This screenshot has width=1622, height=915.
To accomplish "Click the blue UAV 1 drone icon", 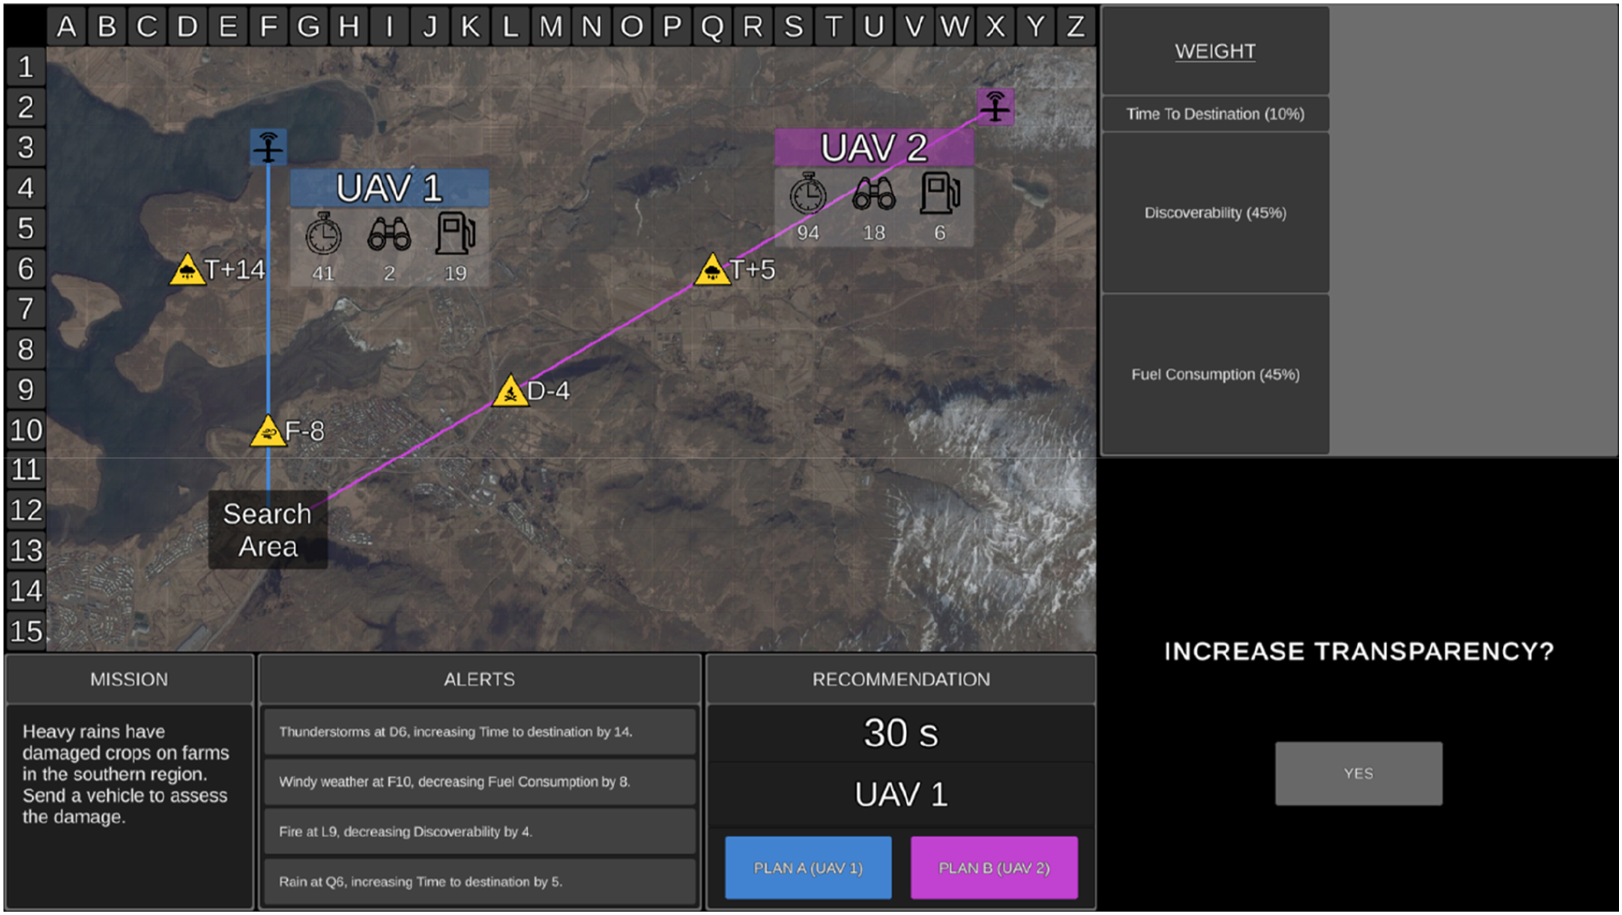I will point(268,147).
